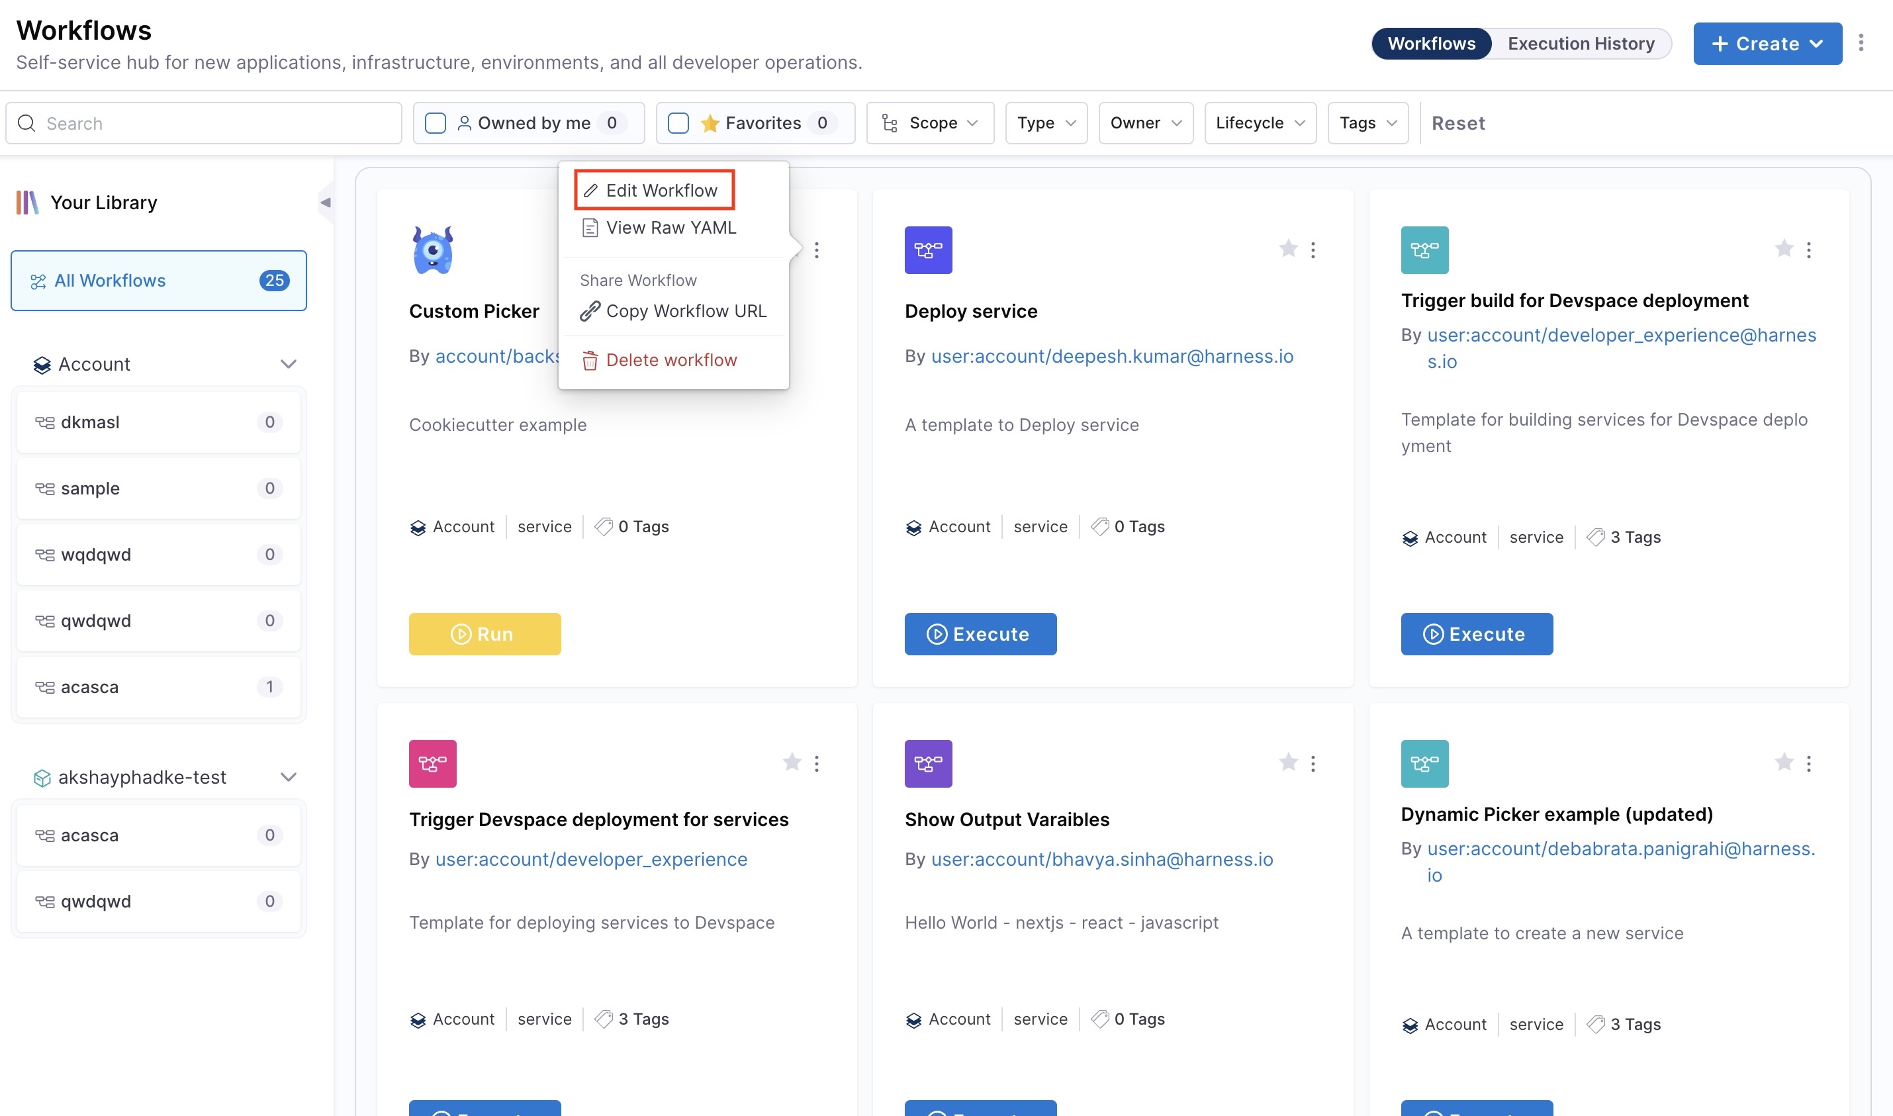Enable the Owned by me checkbox
1893x1116 pixels.
[436, 122]
